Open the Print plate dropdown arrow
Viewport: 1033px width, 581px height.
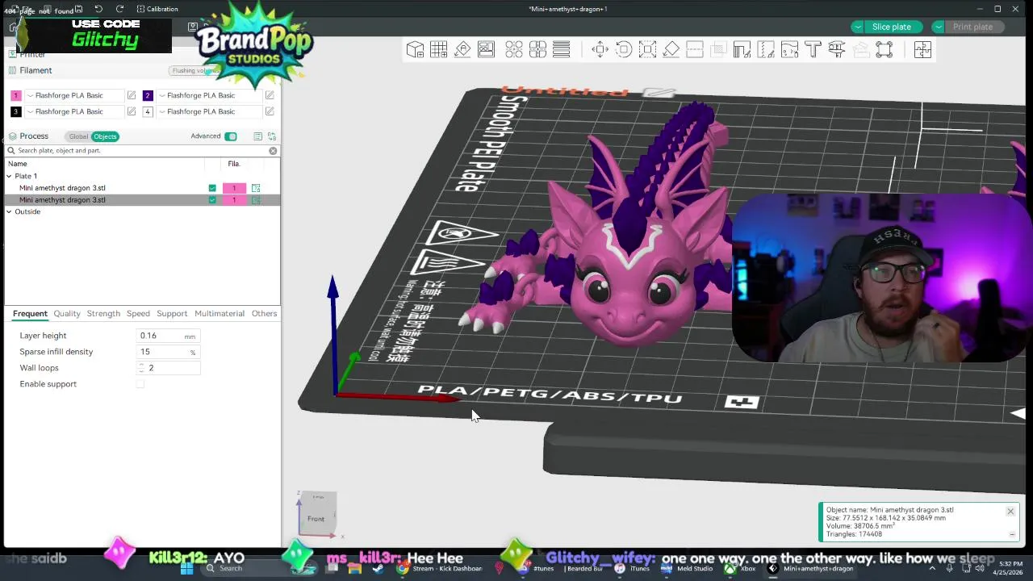[938, 27]
